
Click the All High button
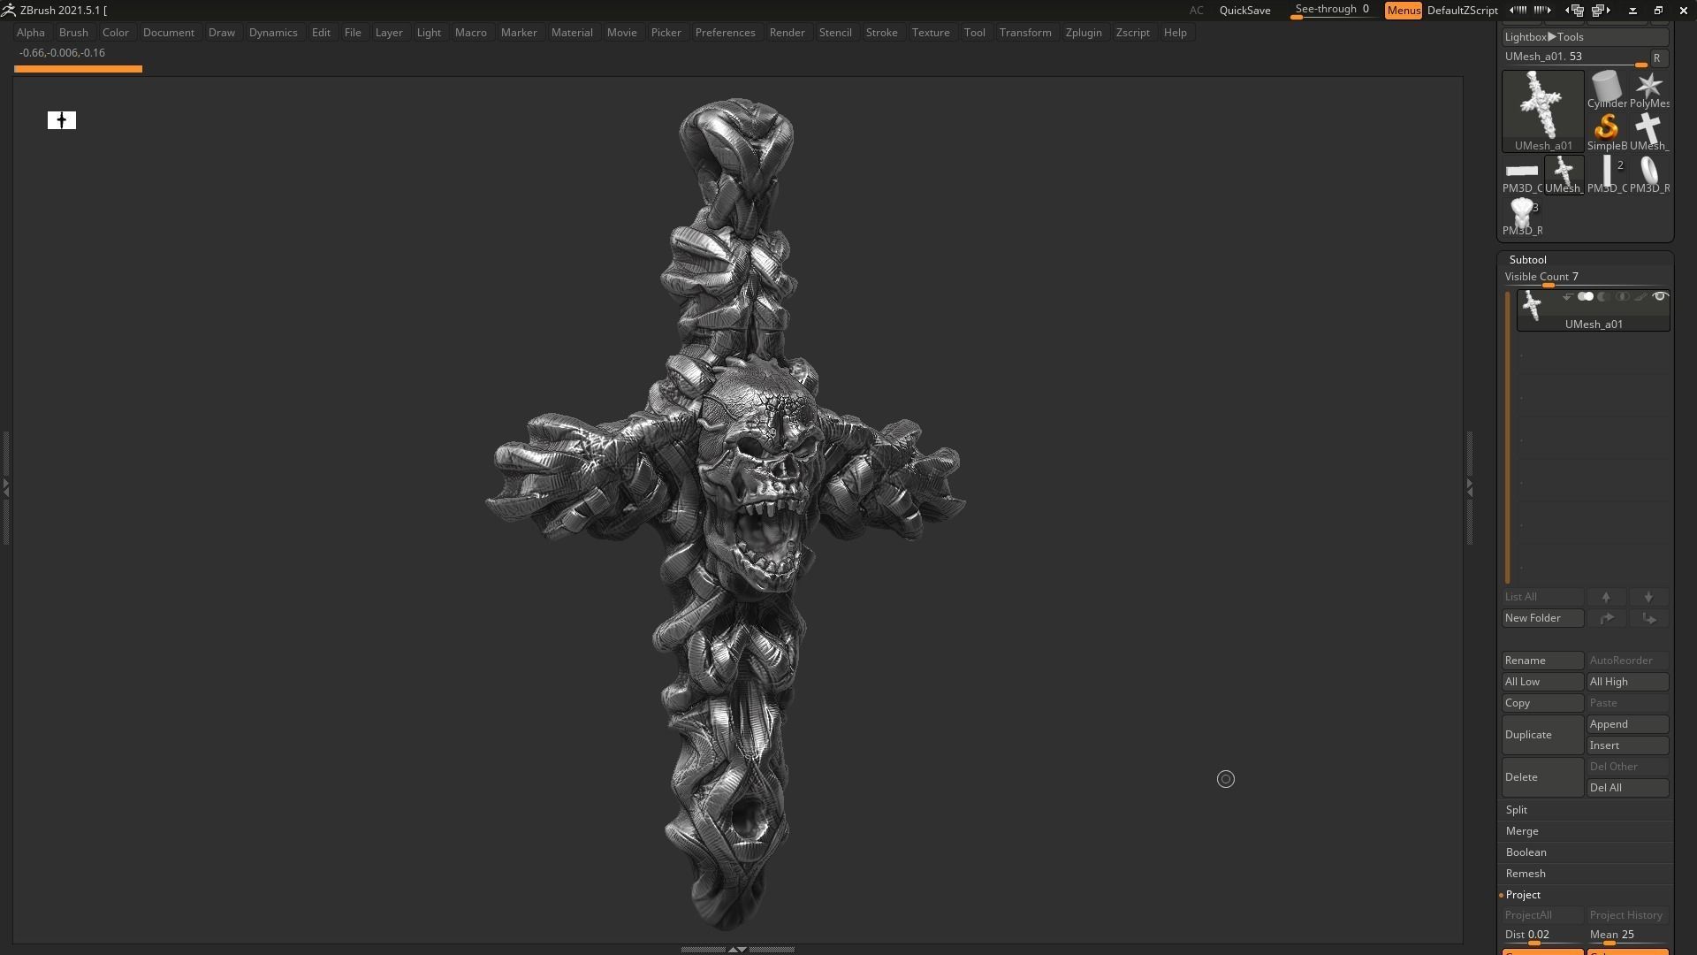pos(1628,682)
